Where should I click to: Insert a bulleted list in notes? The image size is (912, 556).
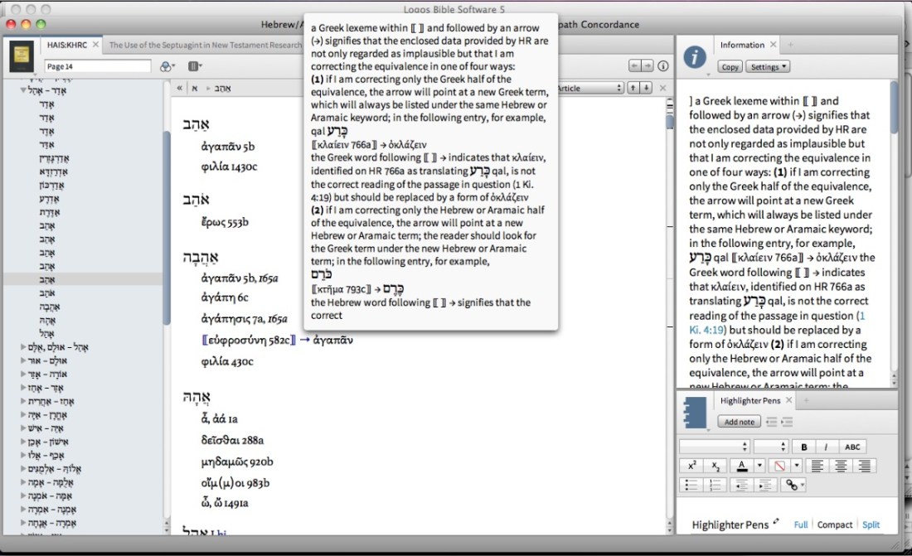(x=691, y=485)
